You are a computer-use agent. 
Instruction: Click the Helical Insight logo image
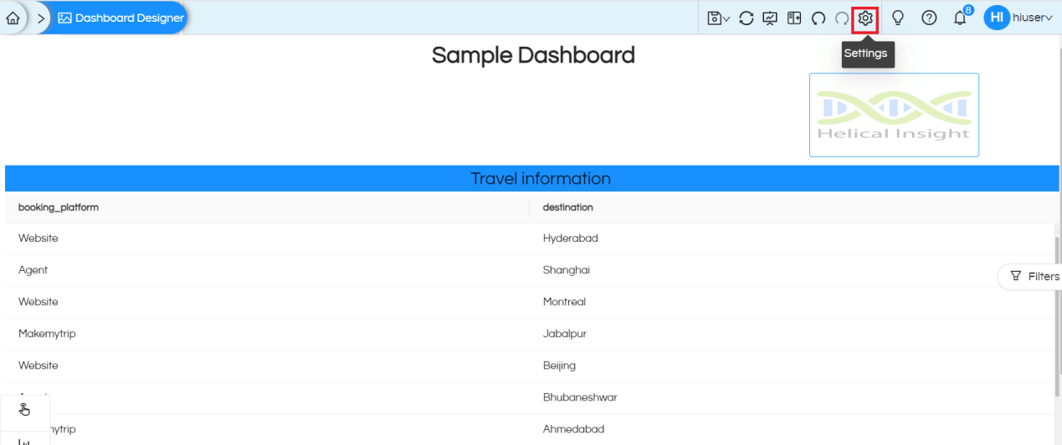pos(894,115)
